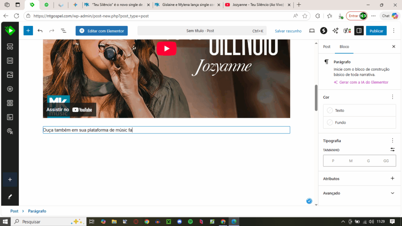
Task: Switch to the Post tab
Action: click(327, 47)
